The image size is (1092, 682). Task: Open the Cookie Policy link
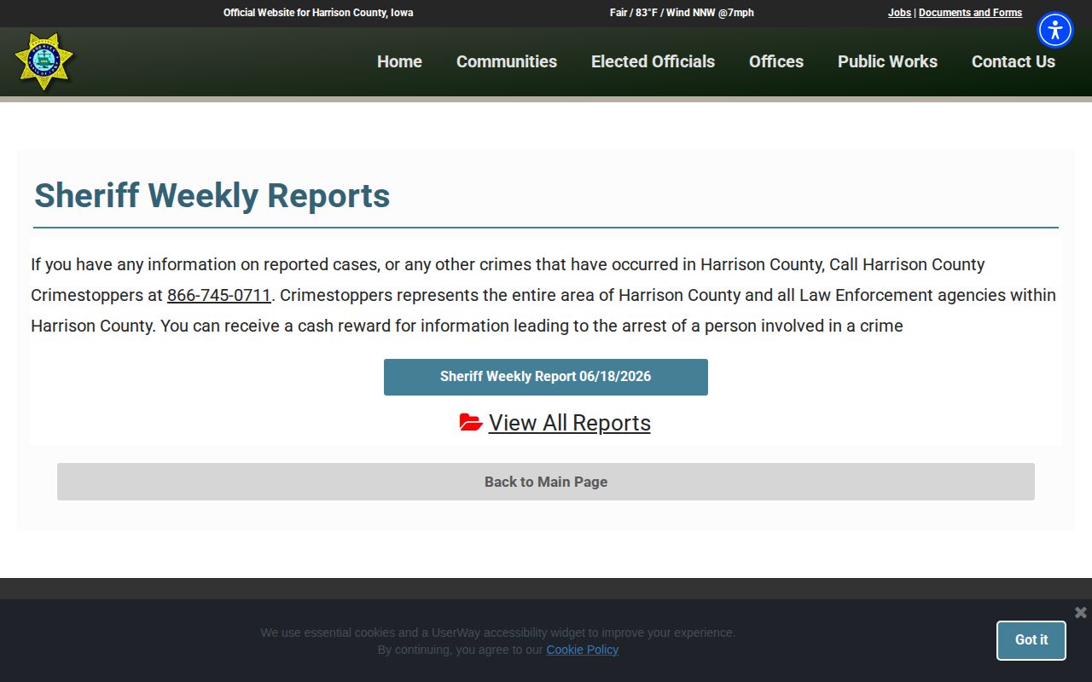tap(582, 650)
